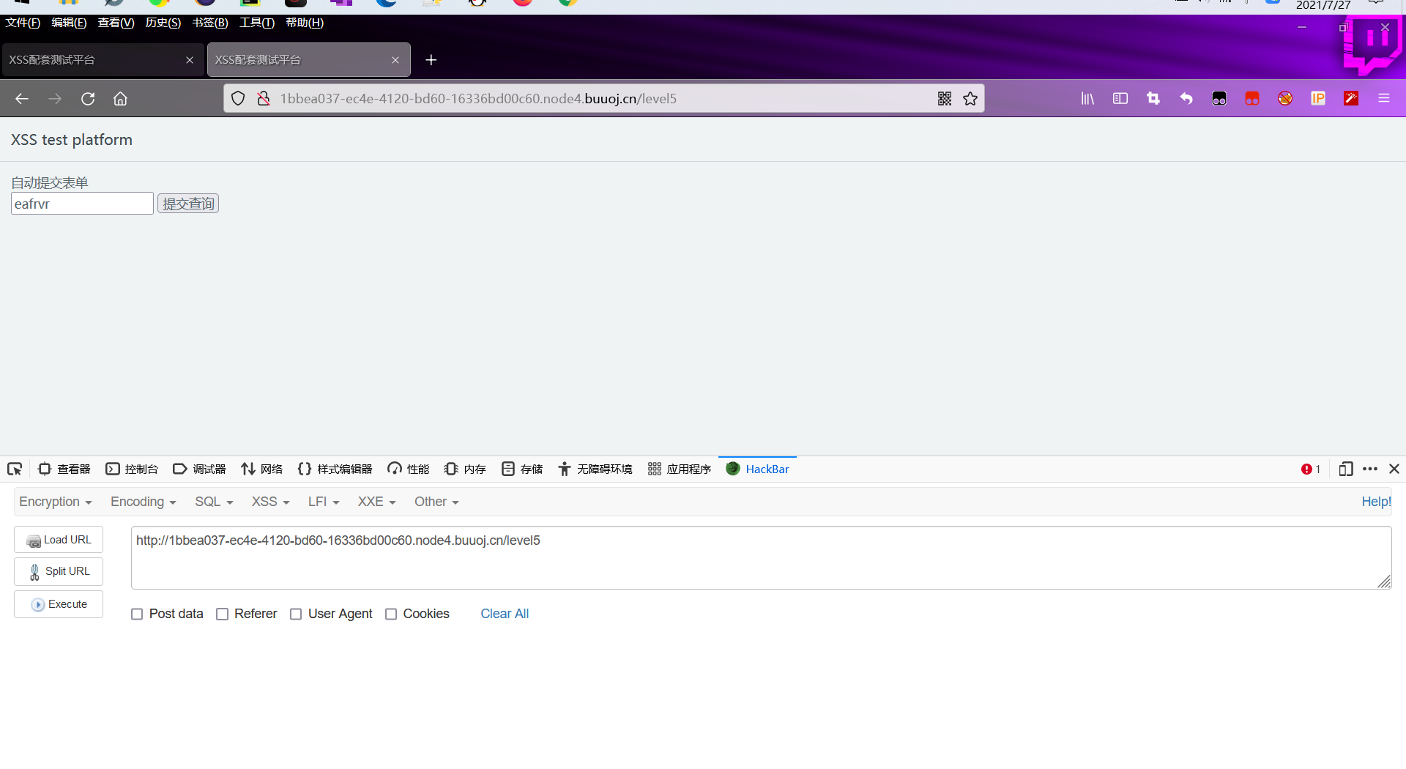
Task: Open responsive design mode icon
Action: [1345, 469]
